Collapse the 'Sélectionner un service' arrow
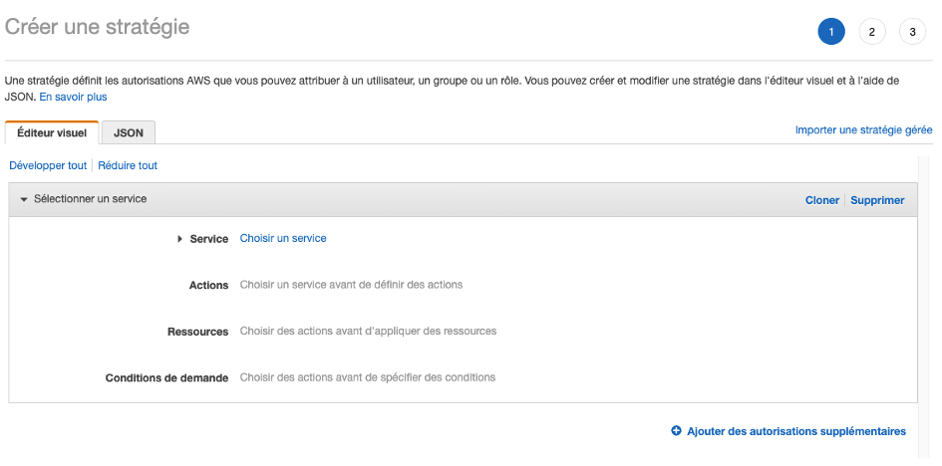 coord(24,199)
